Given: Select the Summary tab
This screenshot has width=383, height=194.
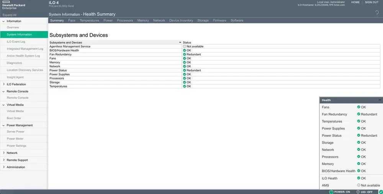Looking at the screenshot, I should [x=57, y=21].
